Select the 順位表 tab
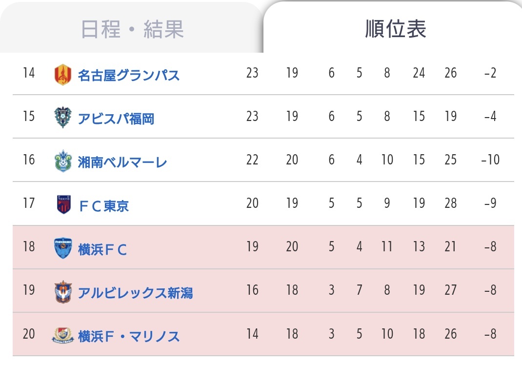 [x=396, y=29]
